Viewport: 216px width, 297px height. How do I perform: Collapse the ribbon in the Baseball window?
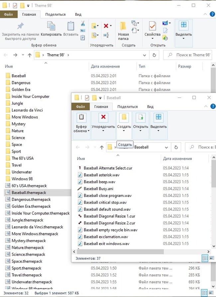point(205,107)
